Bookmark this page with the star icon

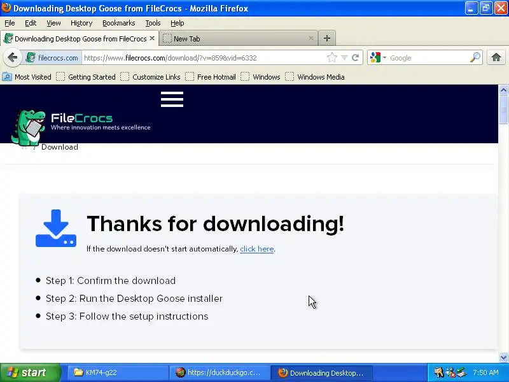331,58
